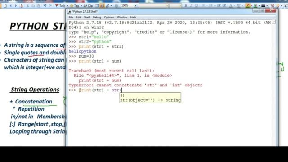Click the red eraser icon in the toolbar
The image size is (288, 162).
click(273, 6)
